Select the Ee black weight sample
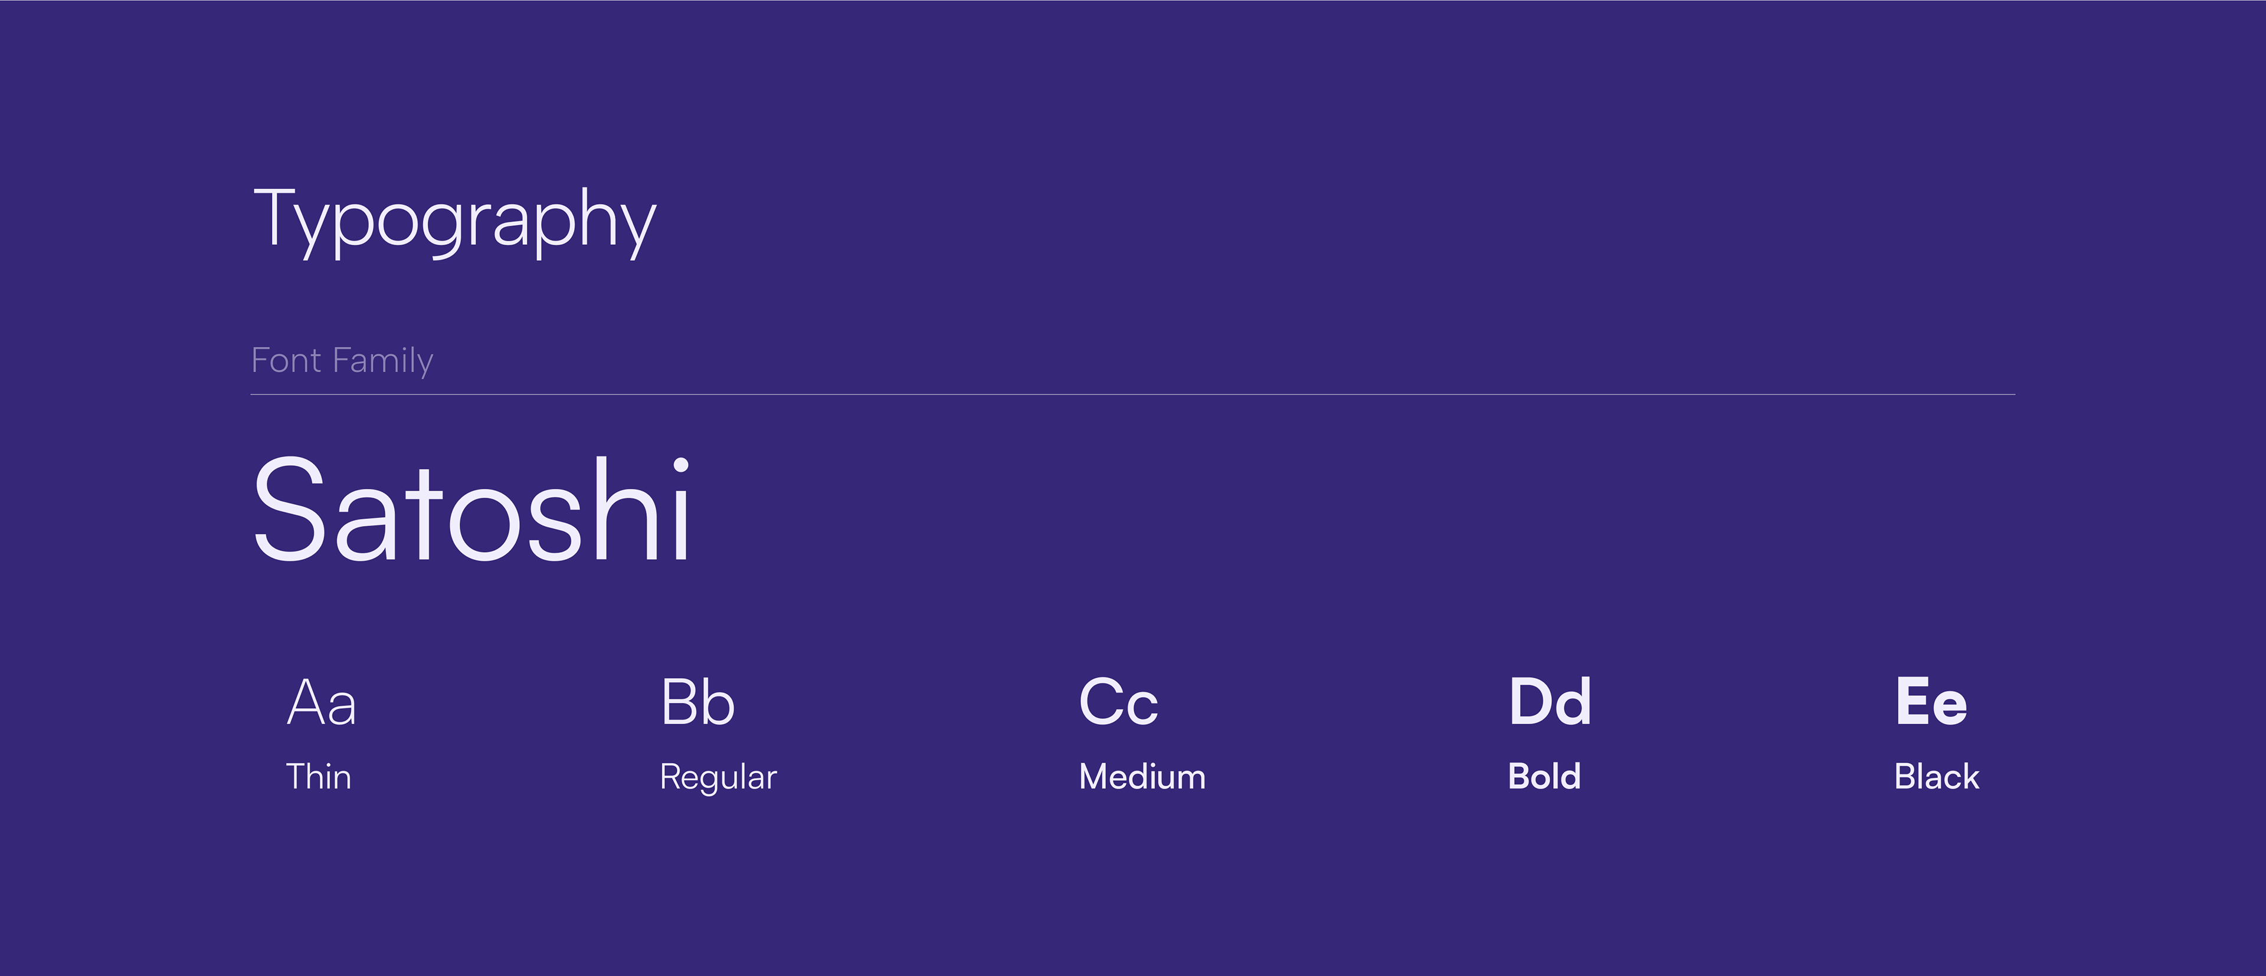Viewport: 2266px width, 976px height. click(x=1932, y=702)
